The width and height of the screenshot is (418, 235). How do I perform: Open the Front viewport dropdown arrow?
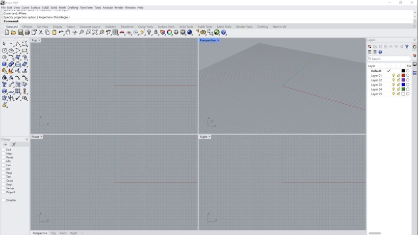pos(41,137)
